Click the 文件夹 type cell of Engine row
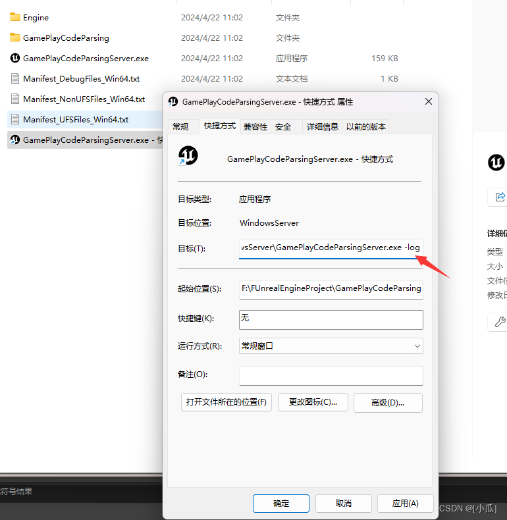 [x=288, y=17]
